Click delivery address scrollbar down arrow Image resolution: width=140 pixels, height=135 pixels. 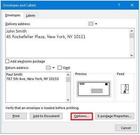coord(132,56)
